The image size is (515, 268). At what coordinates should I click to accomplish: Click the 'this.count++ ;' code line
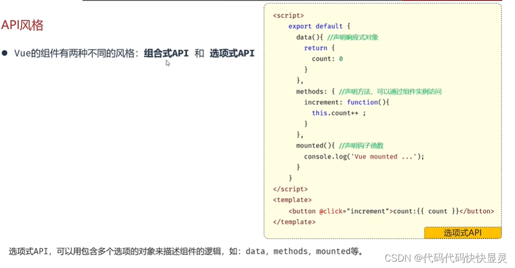click(338, 113)
